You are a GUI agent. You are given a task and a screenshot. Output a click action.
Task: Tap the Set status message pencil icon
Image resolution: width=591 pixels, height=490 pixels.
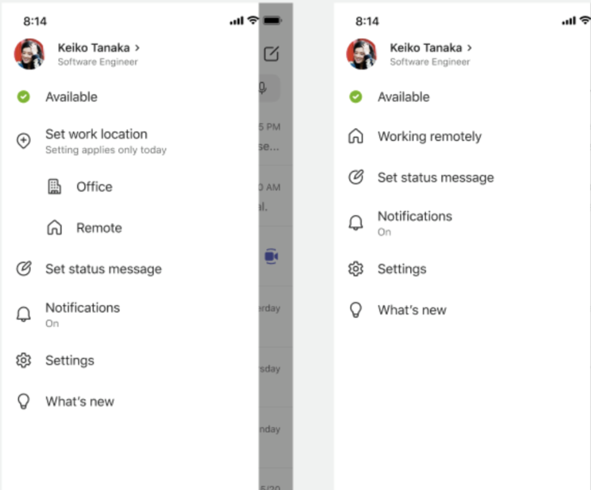click(x=23, y=269)
